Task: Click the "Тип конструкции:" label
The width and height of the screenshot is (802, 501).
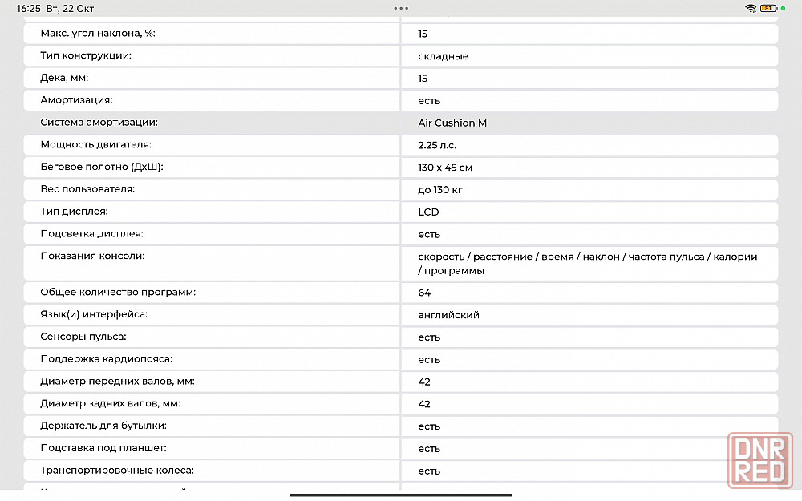Action: tap(86, 56)
